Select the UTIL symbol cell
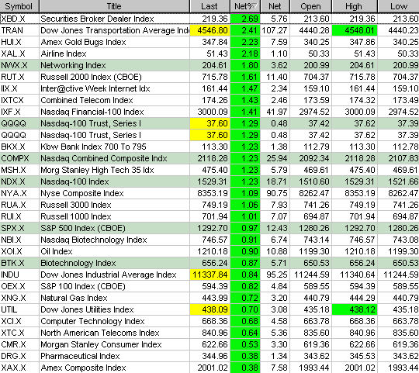 click(19, 309)
